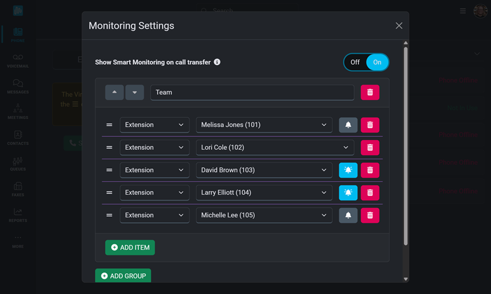491x294 pixels.
Task: Open David Brown (103) extension dropdown
Action: [x=264, y=170]
